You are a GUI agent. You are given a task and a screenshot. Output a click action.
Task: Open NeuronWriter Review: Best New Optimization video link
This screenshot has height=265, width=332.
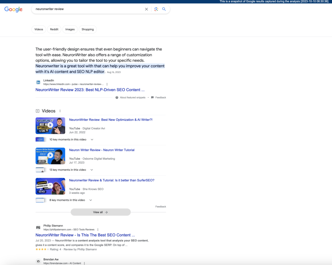[x=111, y=120]
